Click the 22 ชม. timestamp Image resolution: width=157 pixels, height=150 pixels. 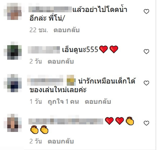39,30
